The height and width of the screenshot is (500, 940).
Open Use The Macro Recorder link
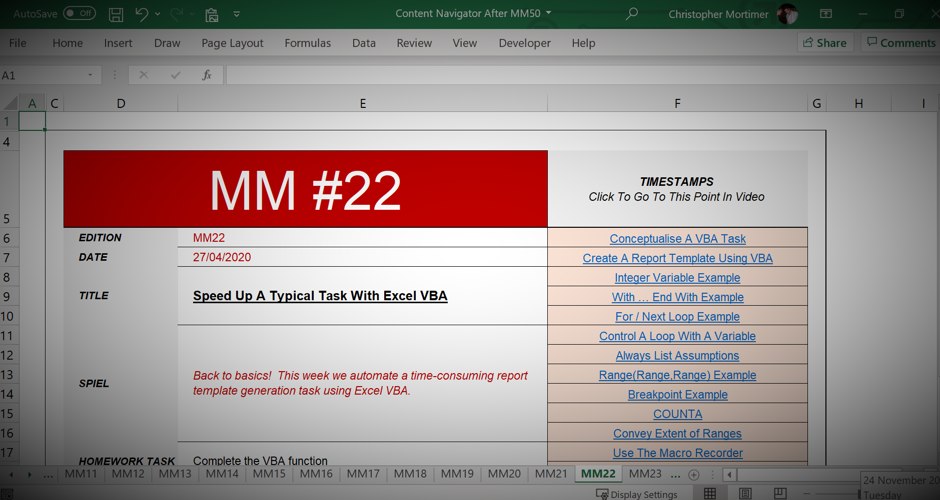677,453
